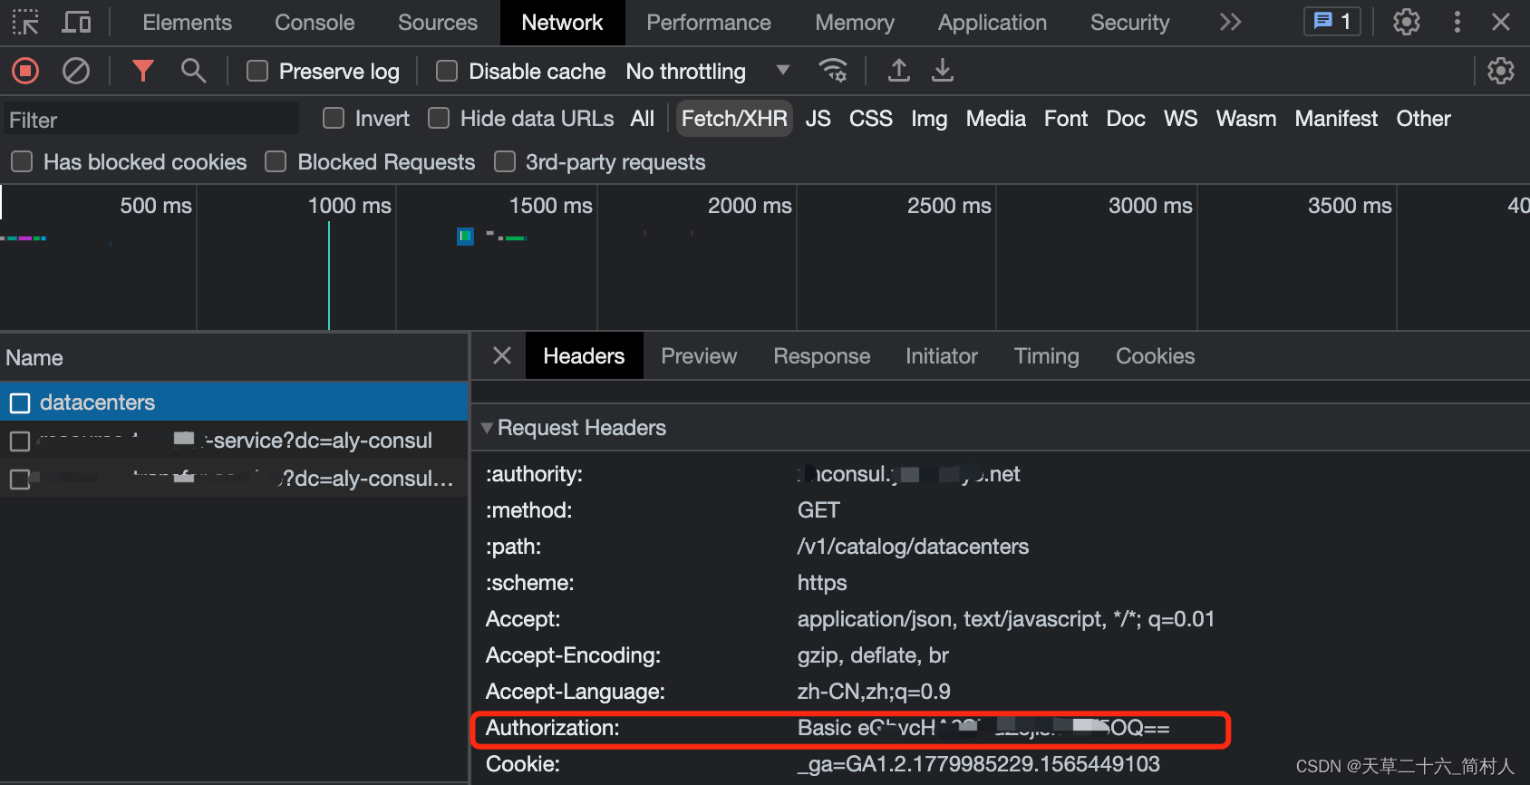Toggle the device toolbar icon

point(76,22)
